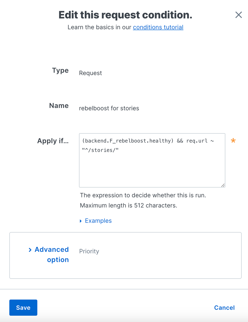This screenshot has width=248, height=322.
Task: Click the 'Maximum length is 512 characters' note
Action: tap(129, 205)
